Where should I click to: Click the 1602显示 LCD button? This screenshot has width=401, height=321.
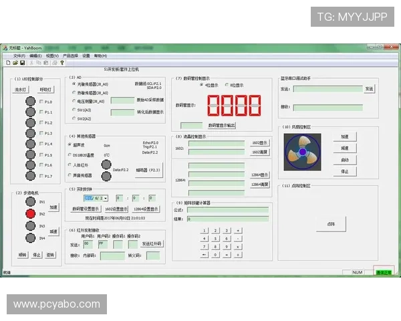pyautogui.click(x=260, y=142)
